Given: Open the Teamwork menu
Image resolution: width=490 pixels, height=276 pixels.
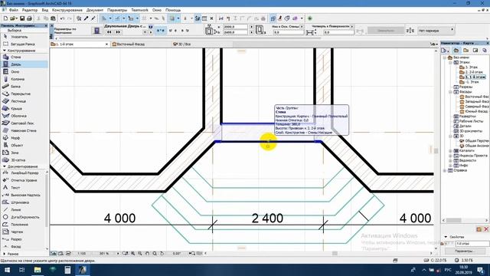Looking at the screenshot, I should [x=139, y=10].
